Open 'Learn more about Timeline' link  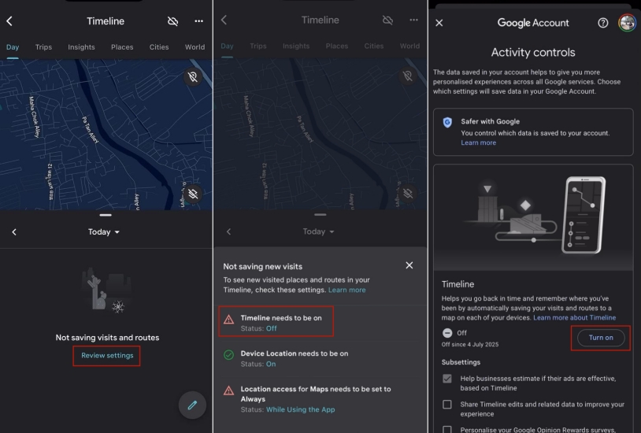coord(574,318)
